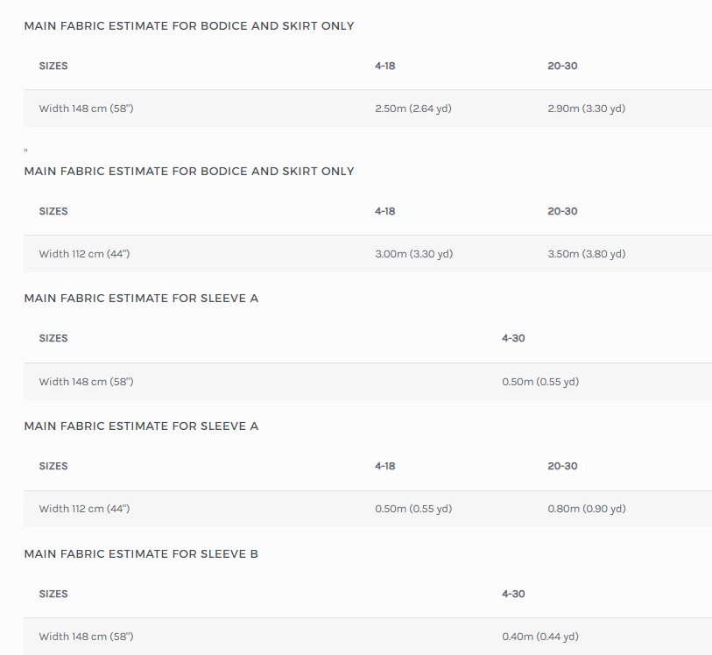The width and height of the screenshot is (712, 655).
Task: Select the 0.80m (0.90 yd) cell
Action: tap(586, 509)
